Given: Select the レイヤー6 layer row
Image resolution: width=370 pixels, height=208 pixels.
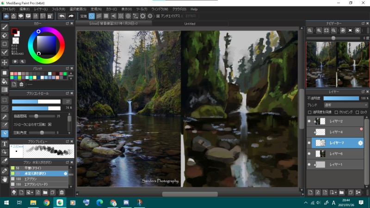Looking at the screenshot, I should point(335,154).
